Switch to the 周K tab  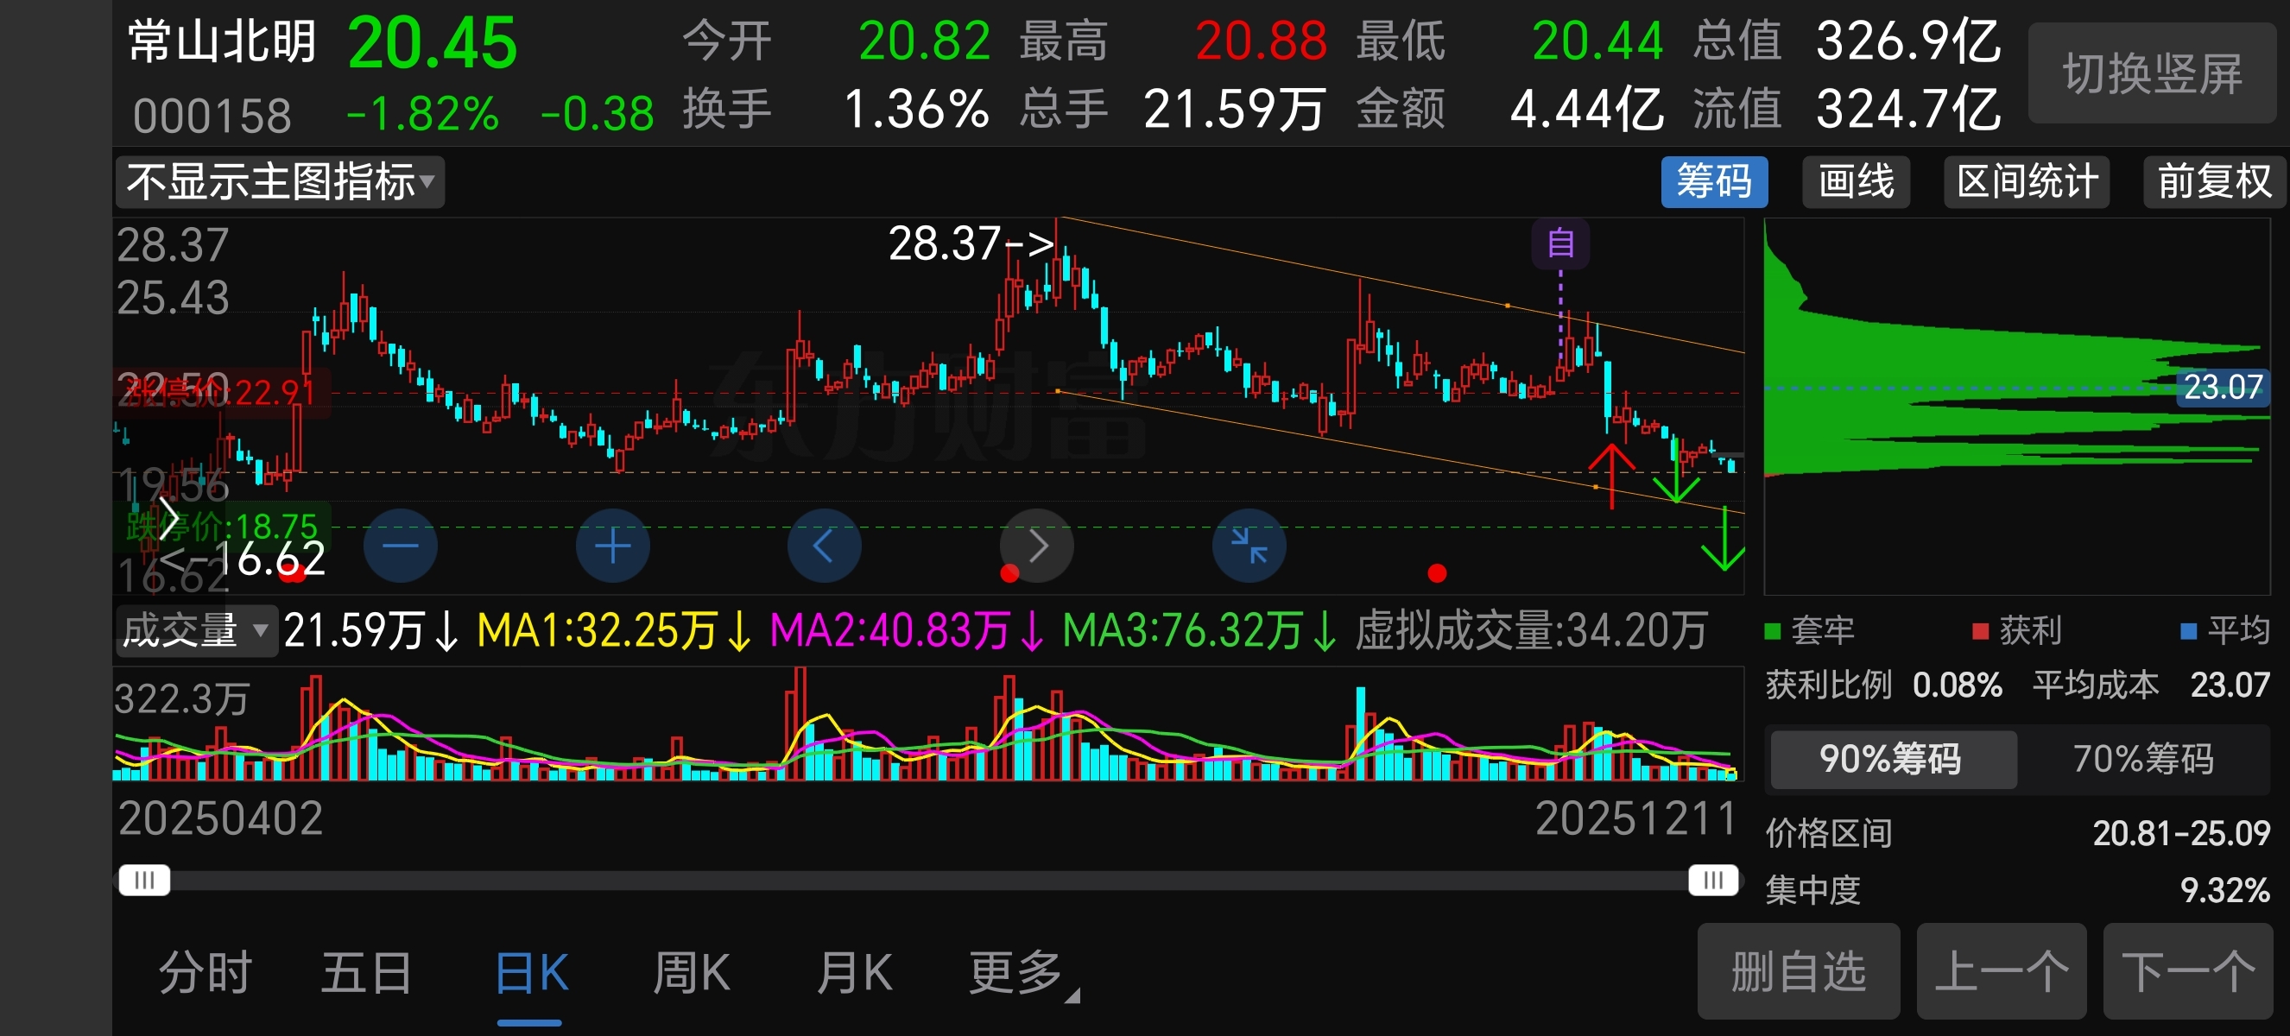692,973
